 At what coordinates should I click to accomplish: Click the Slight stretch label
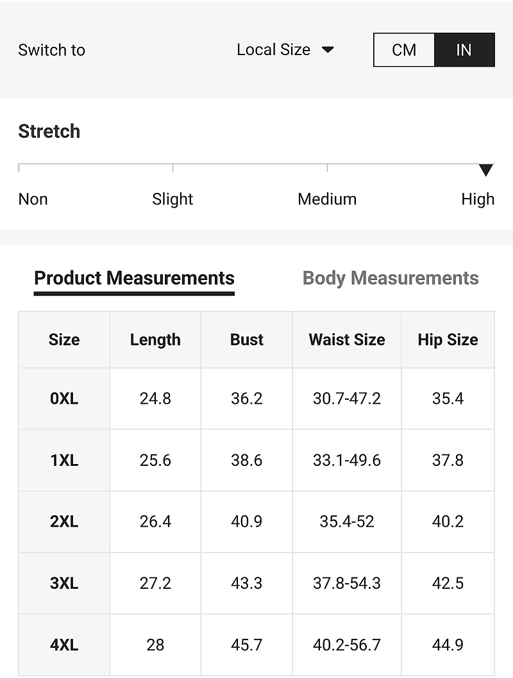[x=172, y=199]
